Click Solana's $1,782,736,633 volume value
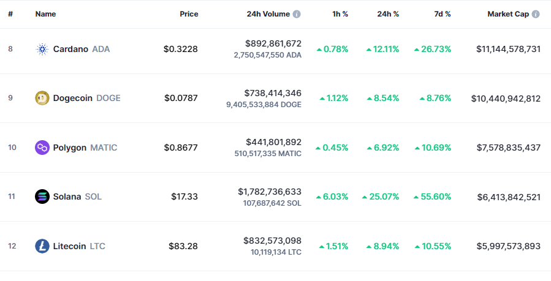Image resolution: width=551 pixels, height=281 pixels. click(270, 192)
